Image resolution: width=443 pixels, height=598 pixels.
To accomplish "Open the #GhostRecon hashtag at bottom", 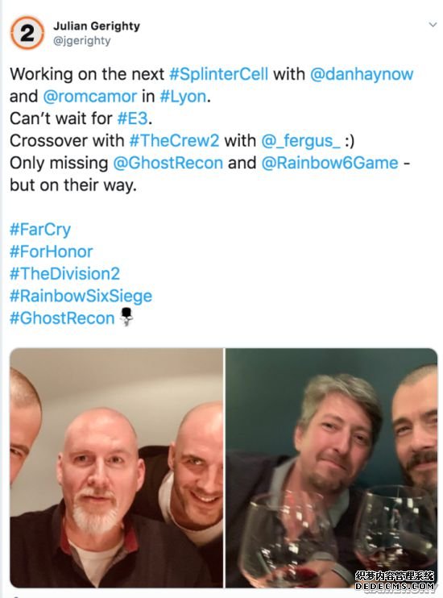I will [62, 318].
